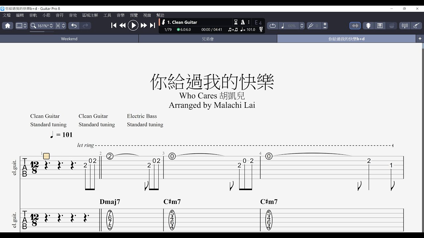Image resolution: width=424 pixels, height=238 pixels.
Task: Click the song title 你給過我的快樂
Action: click(212, 82)
